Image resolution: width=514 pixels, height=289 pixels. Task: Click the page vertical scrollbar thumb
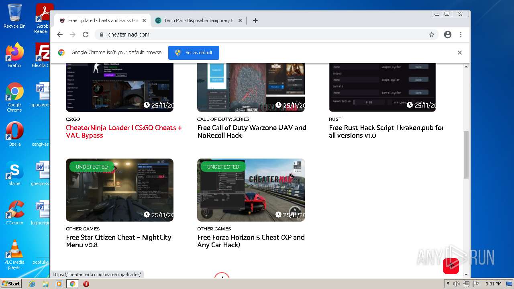[466, 155]
